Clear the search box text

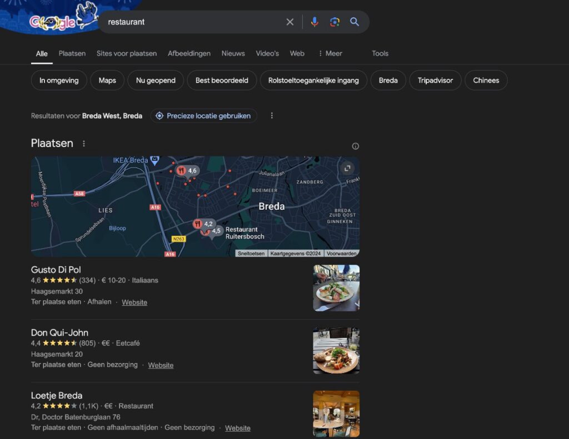point(290,22)
